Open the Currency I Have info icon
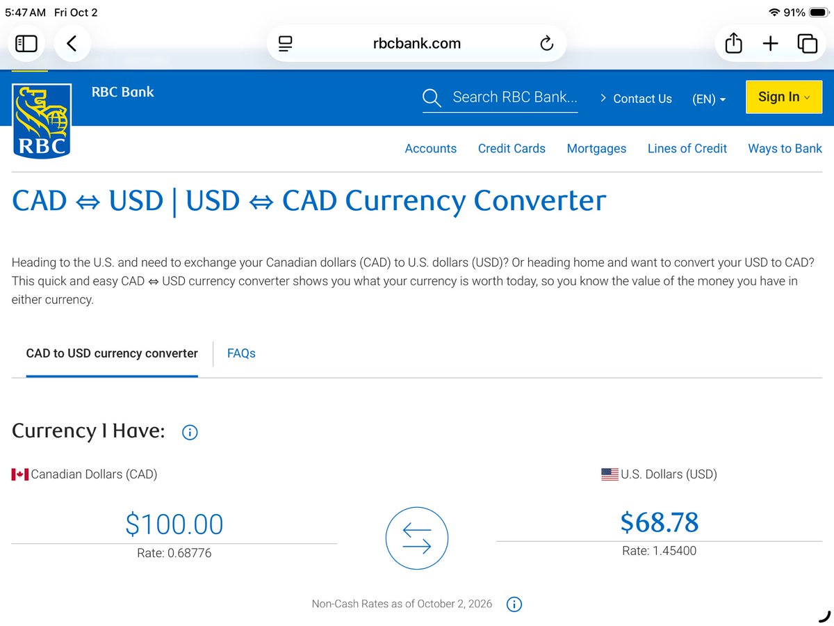Image resolution: width=834 pixels, height=626 pixels. [x=190, y=432]
